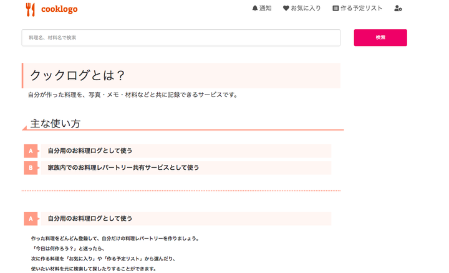The width and height of the screenshot is (449, 273).
Task: Open the user settings icon
Action: tap(398, 9)
